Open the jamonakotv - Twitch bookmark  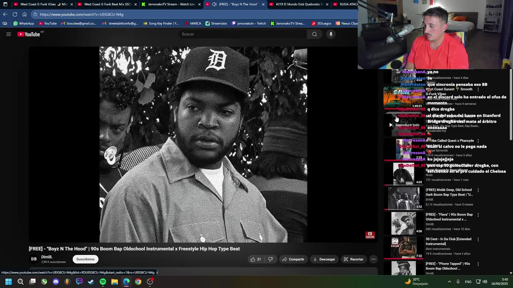click(x=249, y=23)
